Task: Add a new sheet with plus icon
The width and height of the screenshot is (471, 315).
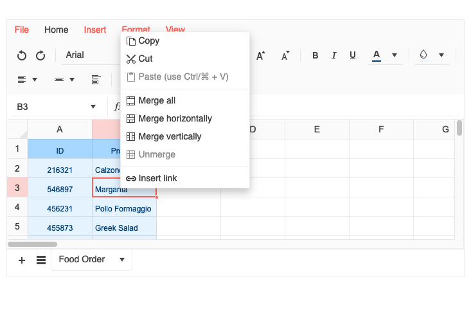Action: (22, 260)
